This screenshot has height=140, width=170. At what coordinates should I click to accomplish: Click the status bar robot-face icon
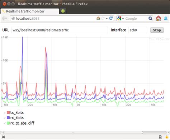(x=160, y=137)
